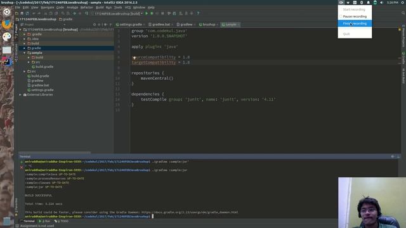Expand the highlighted gradle folder arrow

click(x=25, y=48)
